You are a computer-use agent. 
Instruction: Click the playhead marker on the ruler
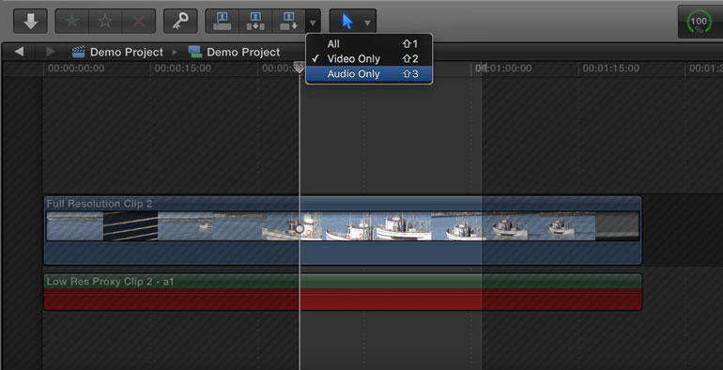pyautogui.click(x=300, y=68)
